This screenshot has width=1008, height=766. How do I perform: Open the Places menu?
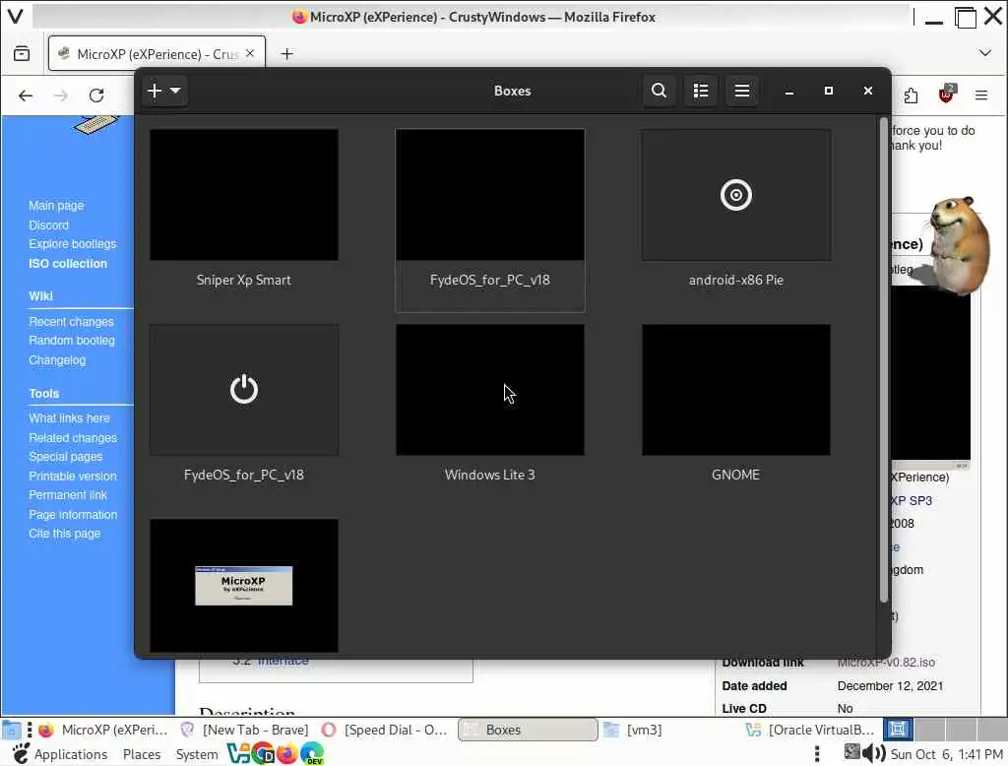pyautogui.click(x=142, y=754)
